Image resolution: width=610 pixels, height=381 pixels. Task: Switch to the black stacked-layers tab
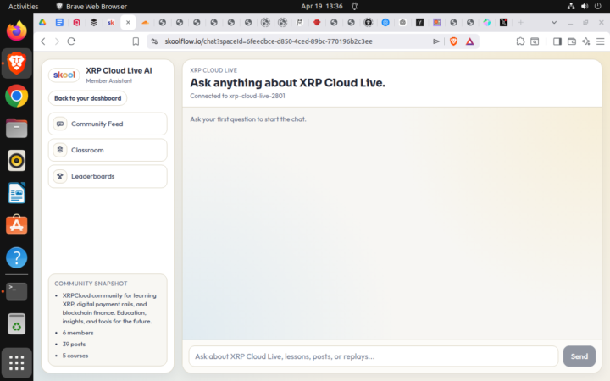click(94, 23)
